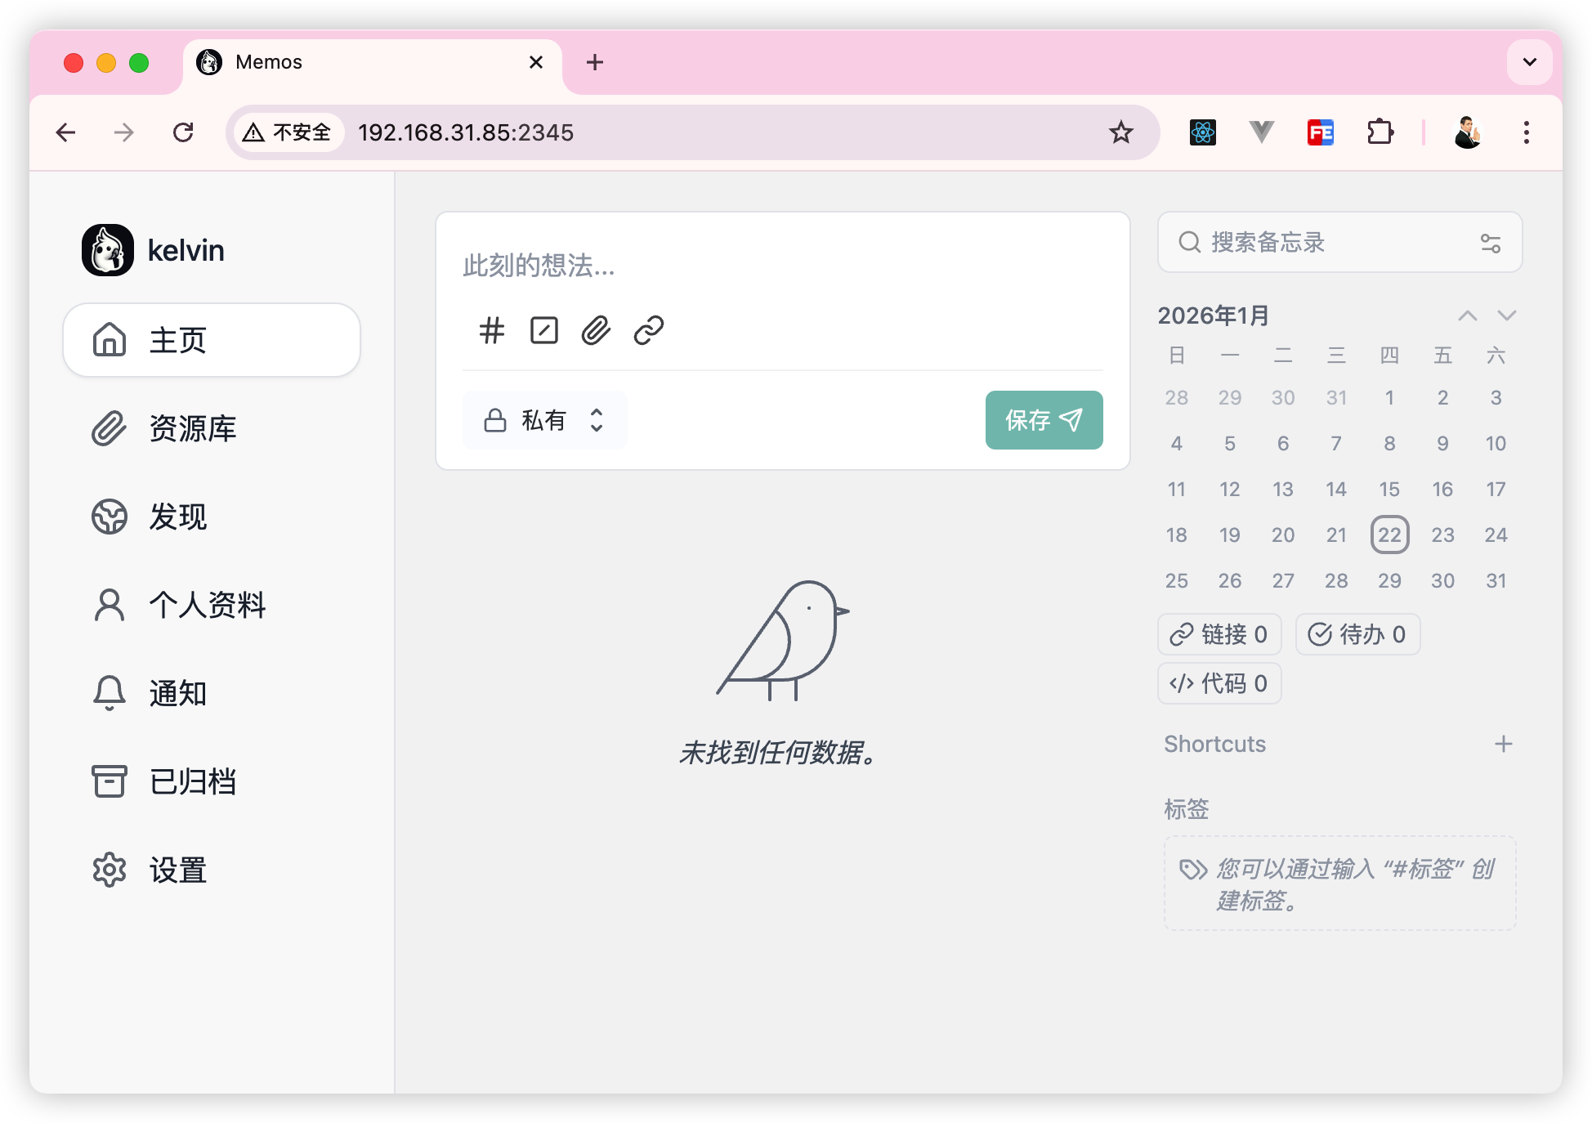Image resolution: width=1592 pixels, height=1123 pixels.
Task: Add a new shortcut with plus icon
Action: pos(1503,744)
